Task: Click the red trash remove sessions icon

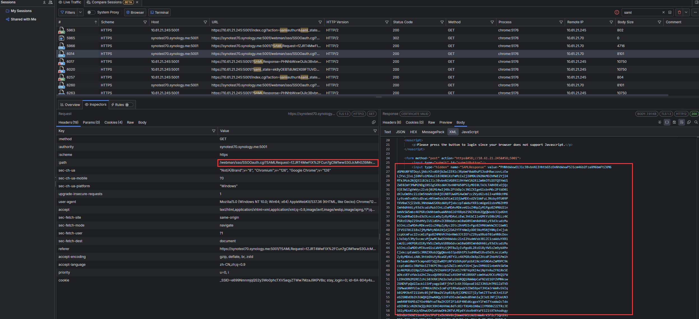Action: point(679,12)
